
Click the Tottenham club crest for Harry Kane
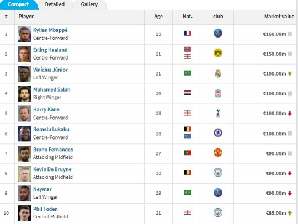(218, 113)
